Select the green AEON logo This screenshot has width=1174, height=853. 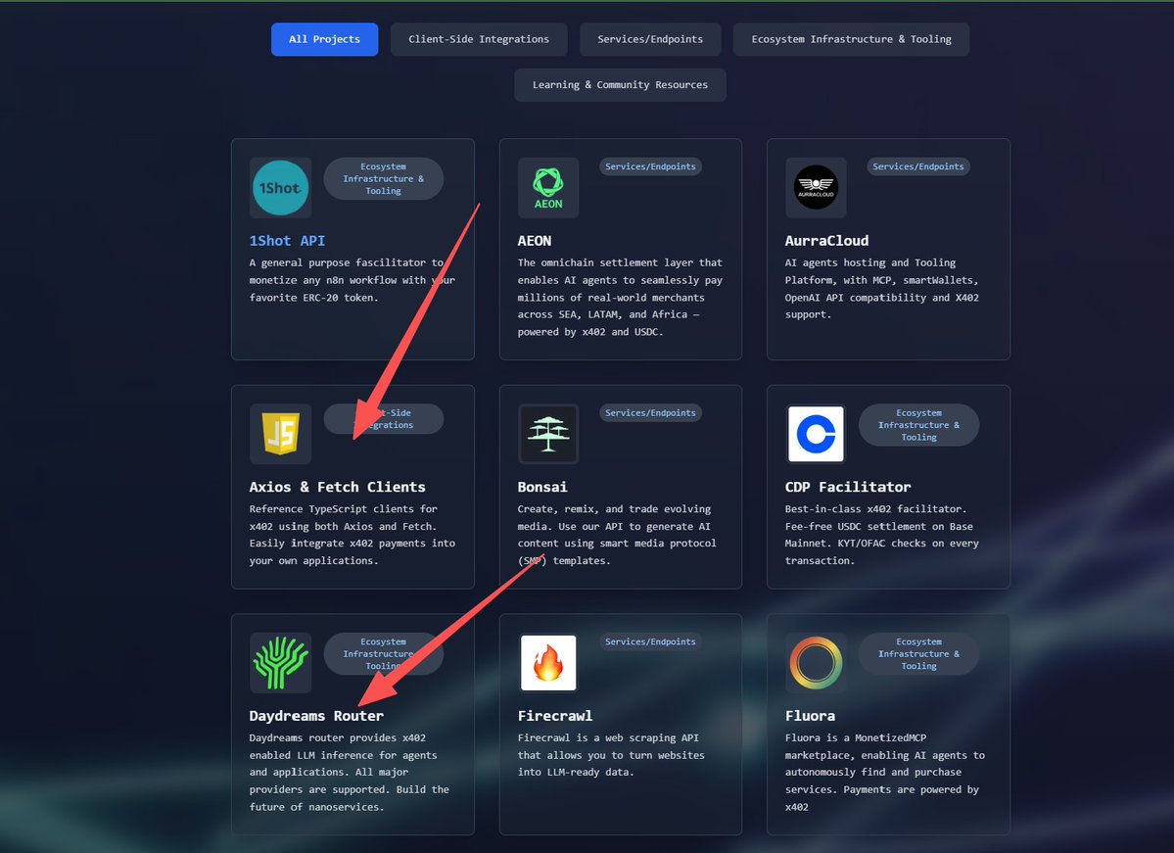tap(547, 187)
